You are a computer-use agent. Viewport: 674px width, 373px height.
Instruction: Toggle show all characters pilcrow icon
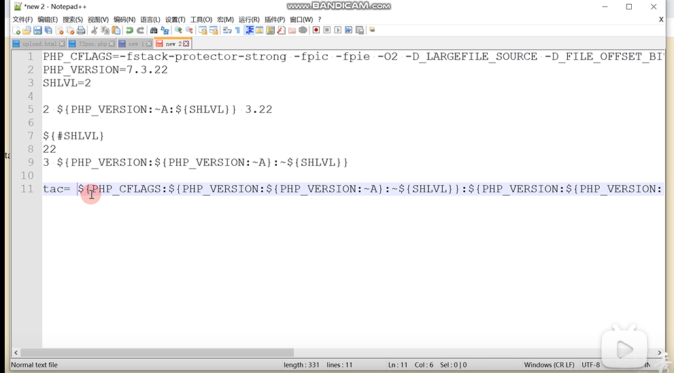pos(237,30)
